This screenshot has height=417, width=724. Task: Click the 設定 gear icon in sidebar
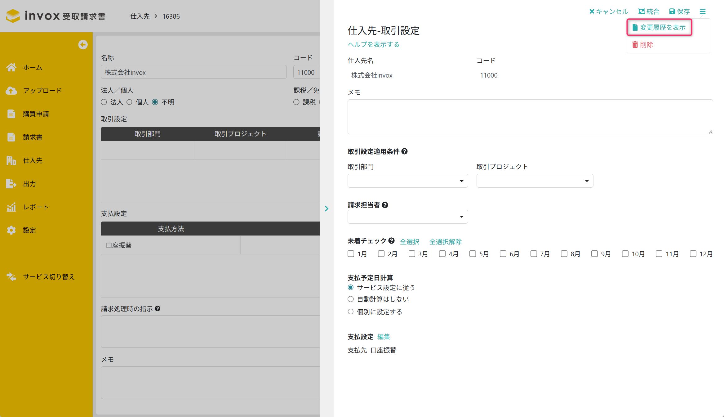point(11,230)
